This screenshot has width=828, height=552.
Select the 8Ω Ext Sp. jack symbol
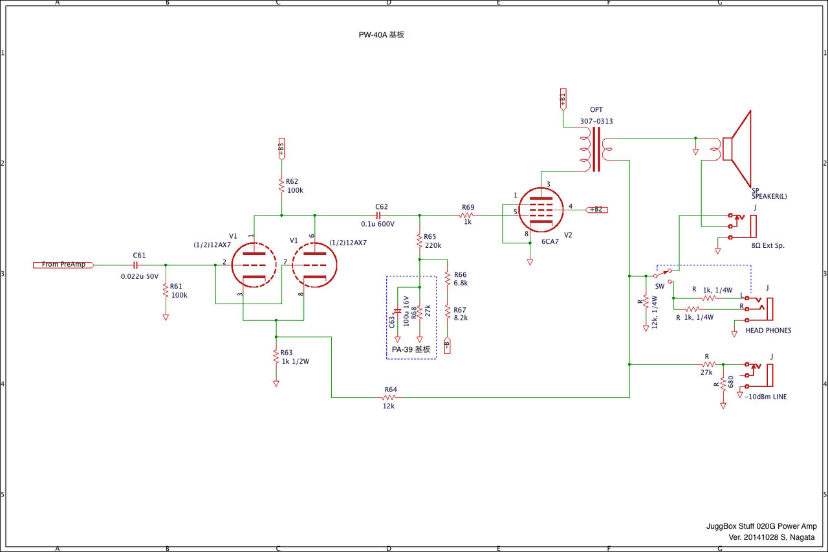[x=742, y=226]
